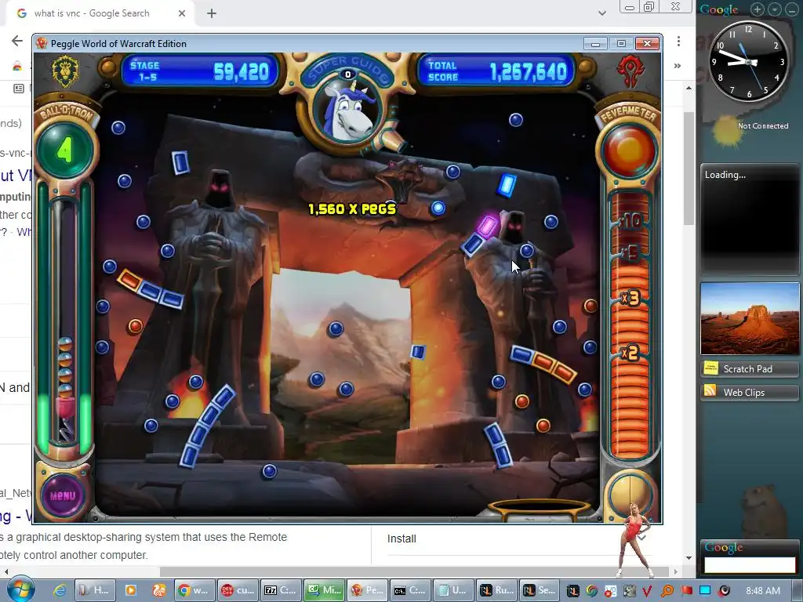The height and width of the screenshot is (602, 803).
Task: Go back in Chrome
Action: tap(17, 41)
